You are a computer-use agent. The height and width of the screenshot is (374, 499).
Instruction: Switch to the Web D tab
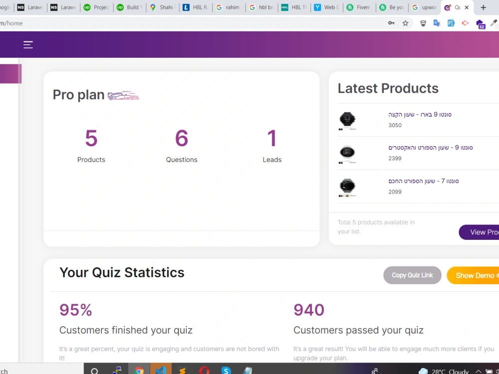tap(327, 7)
